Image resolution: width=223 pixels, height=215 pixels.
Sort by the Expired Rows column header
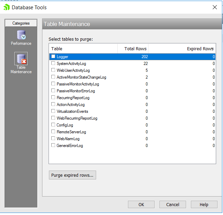pos(182,49)
